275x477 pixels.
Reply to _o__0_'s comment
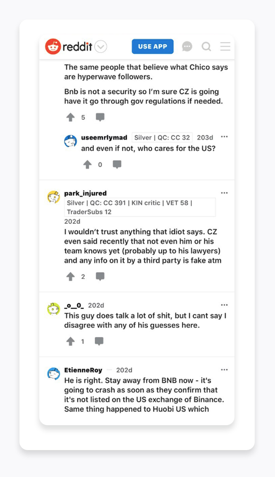tap(99, 341)
